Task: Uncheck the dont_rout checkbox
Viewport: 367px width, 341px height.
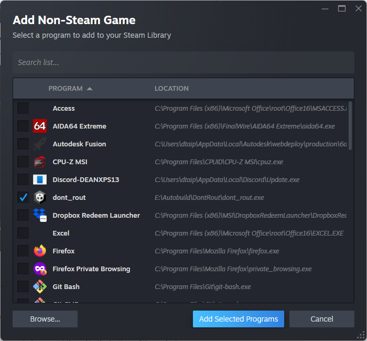Action: (x=23, y=197)
